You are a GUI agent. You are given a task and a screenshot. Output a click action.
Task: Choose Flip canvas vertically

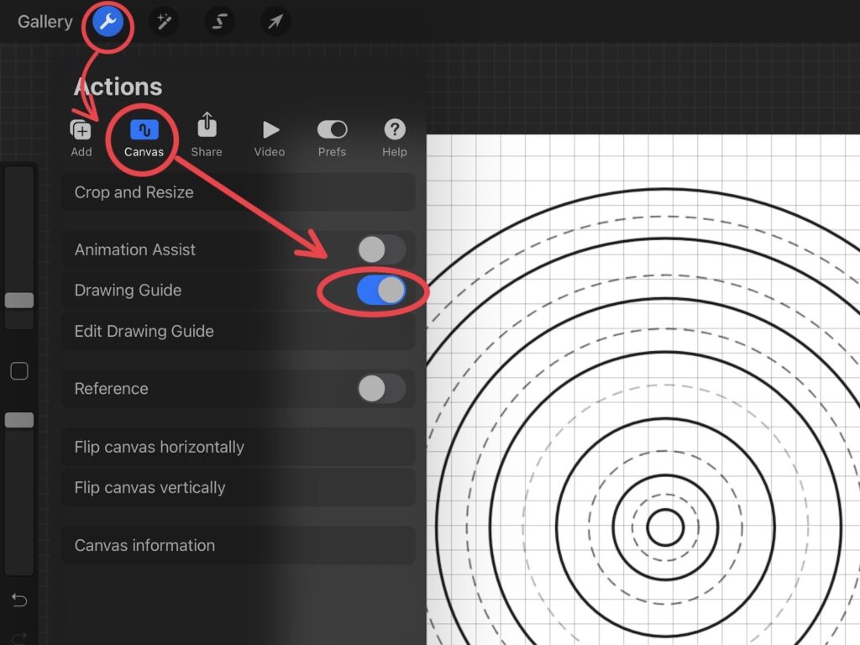(x=238, y=488)
